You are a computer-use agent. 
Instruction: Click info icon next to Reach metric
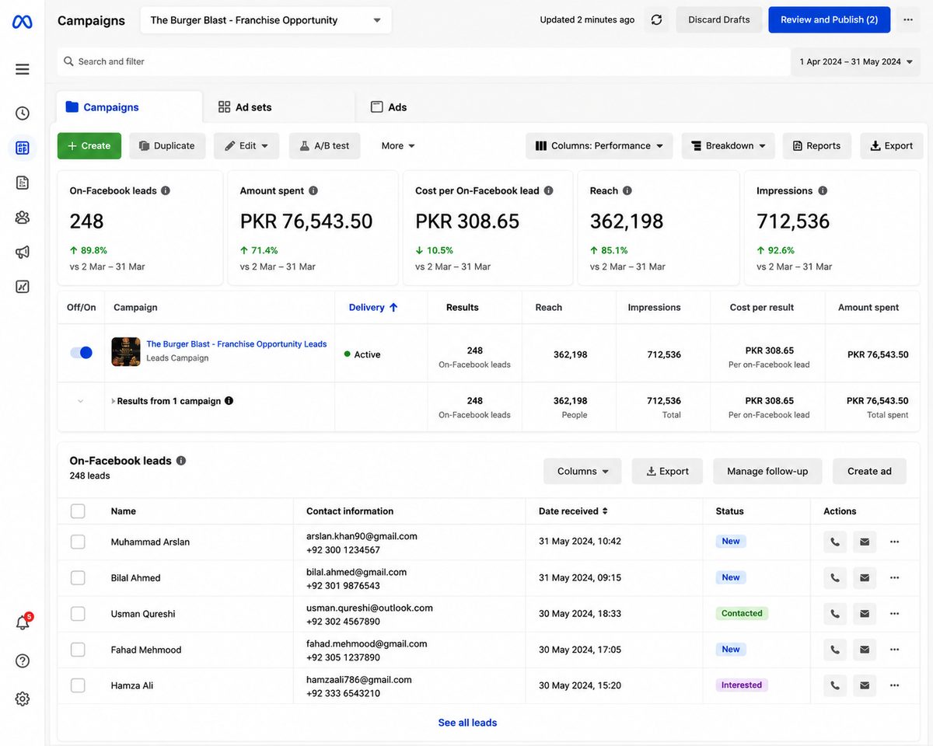click(x=627, y=190)
